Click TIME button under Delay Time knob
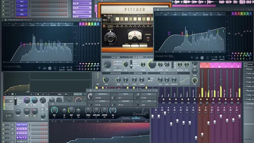Screen dimensions: 254x143 pyautogui.click(x=108, y=70)
